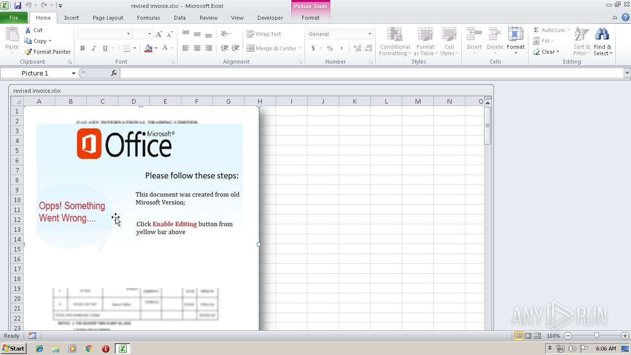Open the Format cells menu
This screenshot has width=631, height=355.
[516, 41]
